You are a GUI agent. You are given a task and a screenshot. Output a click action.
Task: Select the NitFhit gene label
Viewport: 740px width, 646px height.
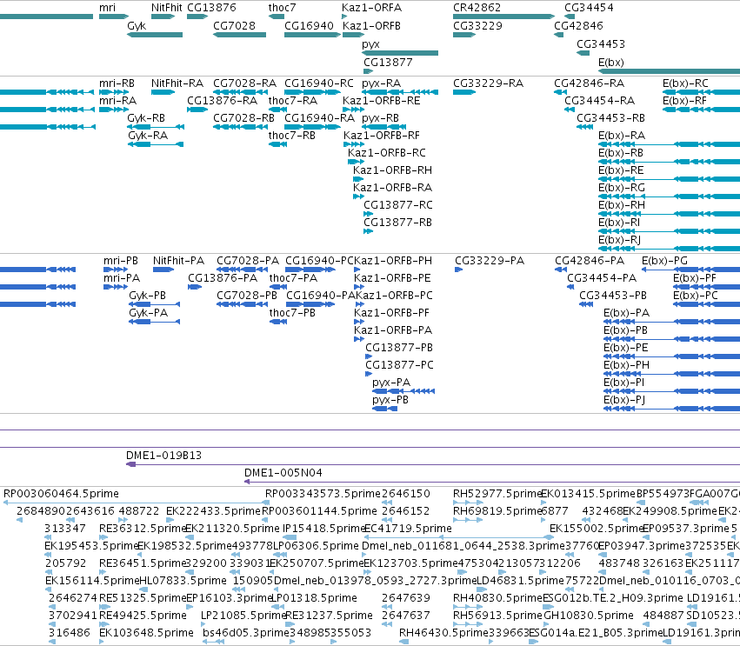167,8
